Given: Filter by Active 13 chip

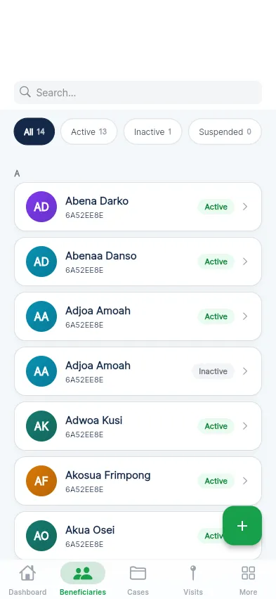Looking at the screenshot, I should (89, 131).
